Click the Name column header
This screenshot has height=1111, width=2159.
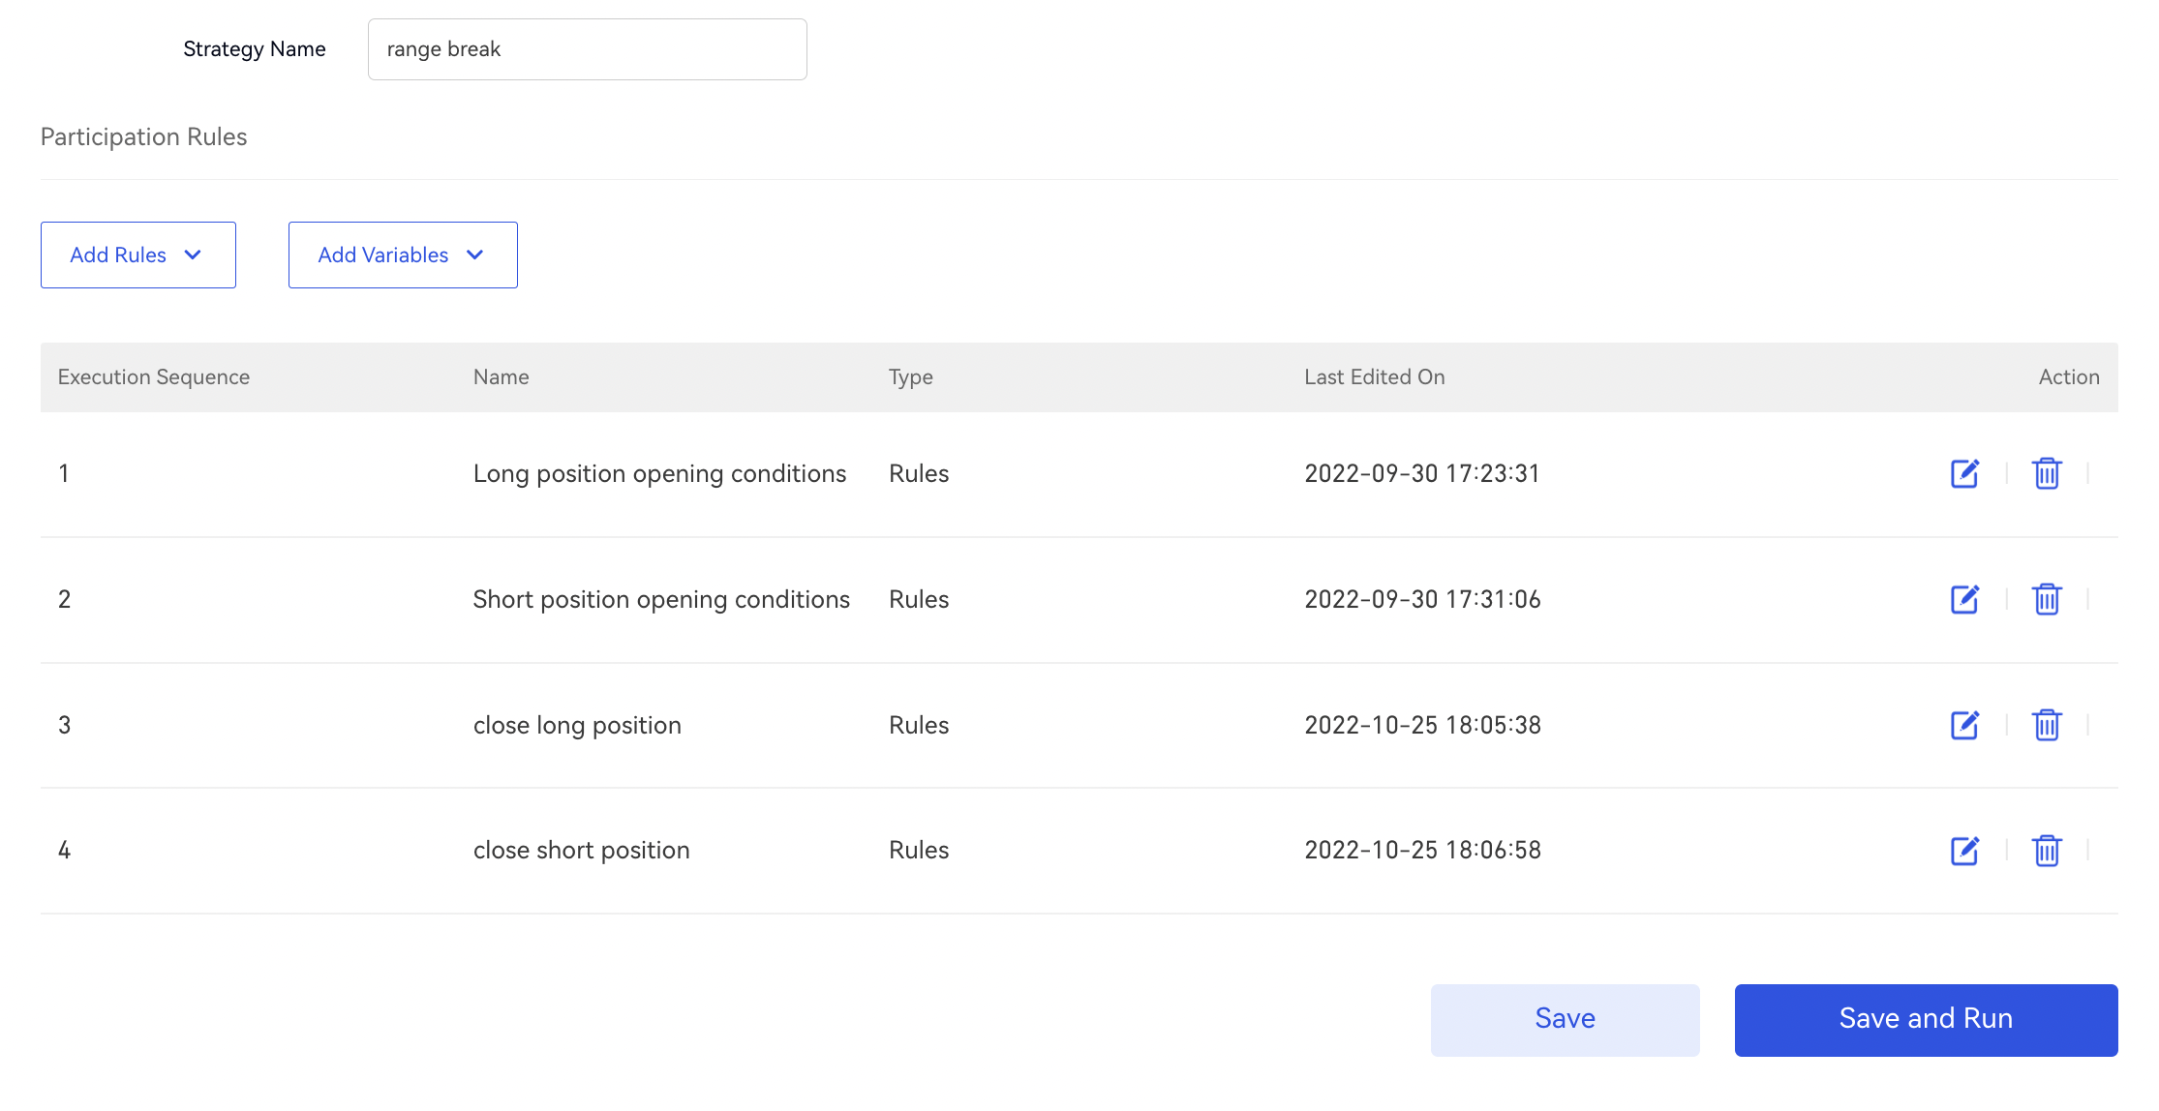501,377
